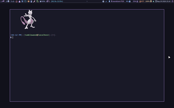
Task: Click the red power icon
Action: point(17,1)
